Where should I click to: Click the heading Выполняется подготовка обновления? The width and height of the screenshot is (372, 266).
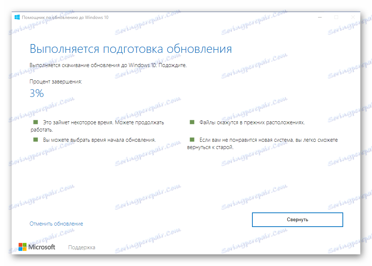pos(131,49)
